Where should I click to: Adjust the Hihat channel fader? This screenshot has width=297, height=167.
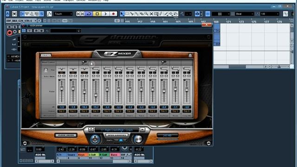96,95
